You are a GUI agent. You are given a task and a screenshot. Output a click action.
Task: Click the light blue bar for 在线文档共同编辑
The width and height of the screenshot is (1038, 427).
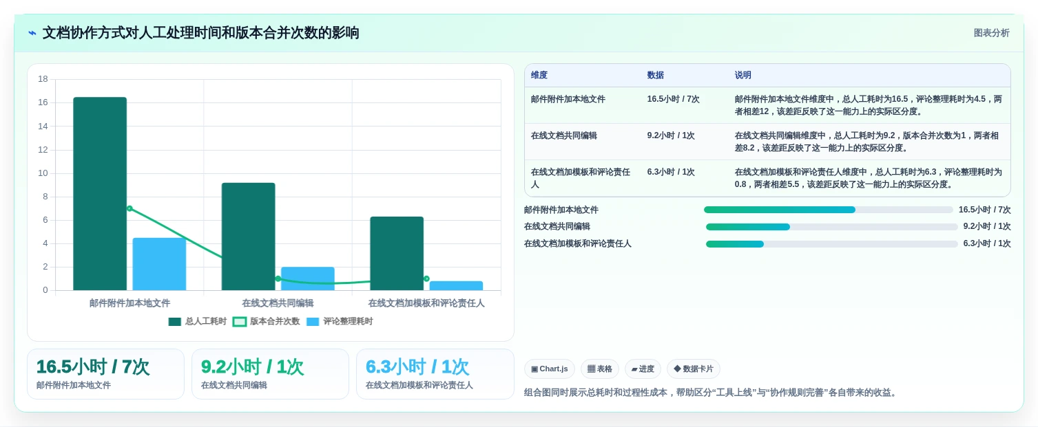(x=307, y=278)
